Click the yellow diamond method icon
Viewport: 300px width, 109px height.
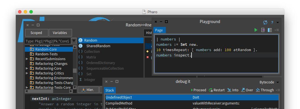coord(147,51)
